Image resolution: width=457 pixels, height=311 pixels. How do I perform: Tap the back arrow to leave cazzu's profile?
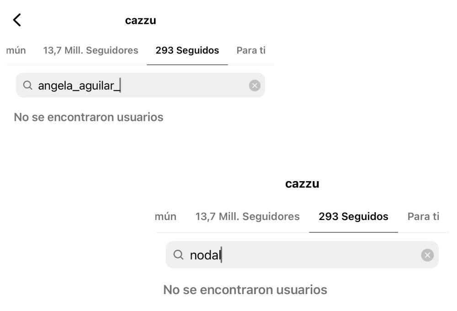click(x=17, y=20)
